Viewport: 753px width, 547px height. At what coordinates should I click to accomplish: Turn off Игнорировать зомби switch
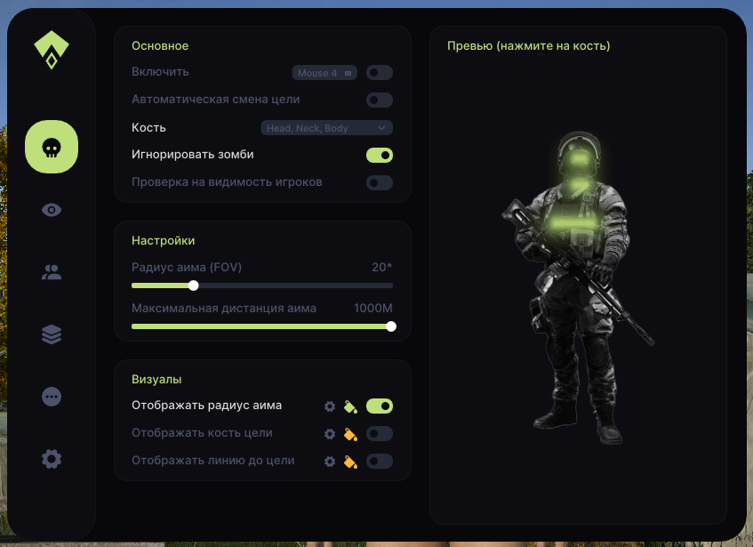[x=380, y=155]
